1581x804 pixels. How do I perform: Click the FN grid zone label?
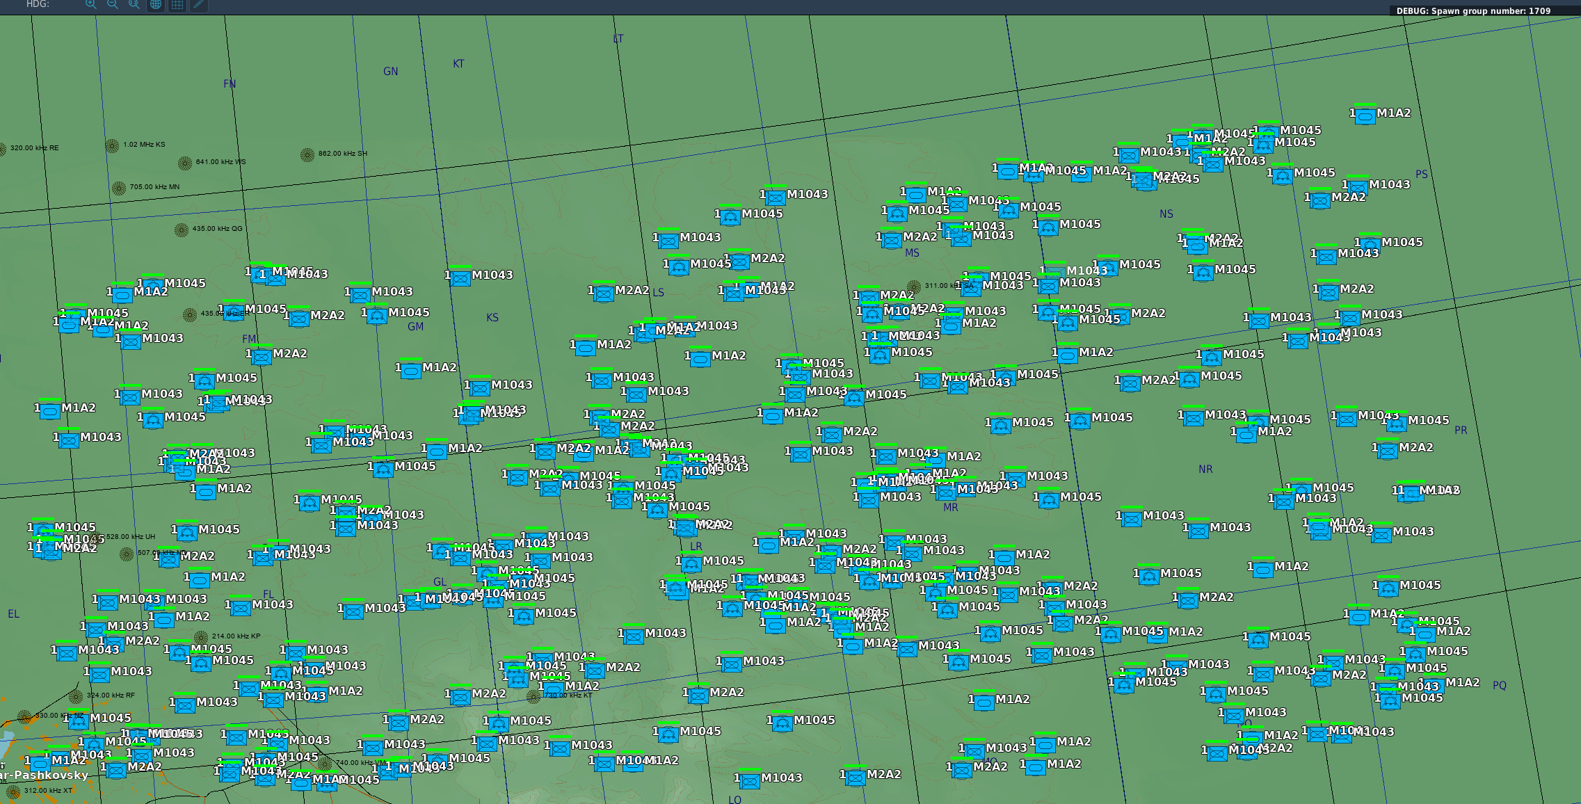[230, 83]
